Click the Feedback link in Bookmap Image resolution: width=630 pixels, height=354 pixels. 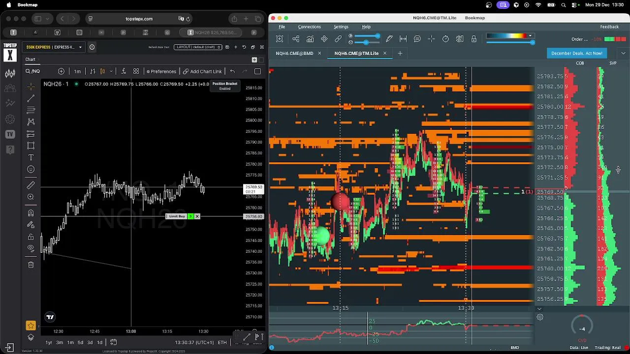pyautogui.click(x=609, y=27)
